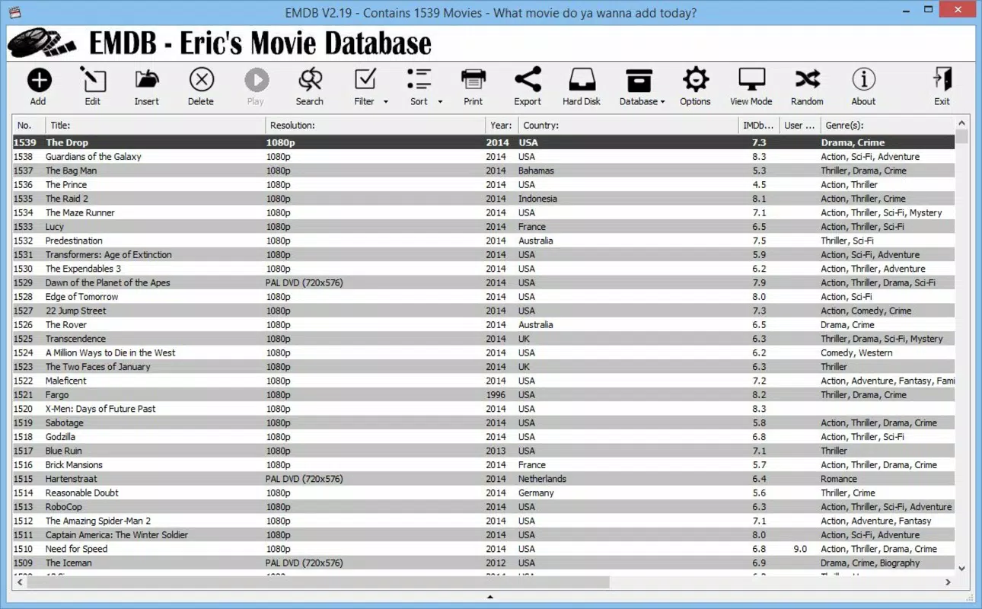
Task: Select The Maze Runner movie row
Action: (483, 213)
